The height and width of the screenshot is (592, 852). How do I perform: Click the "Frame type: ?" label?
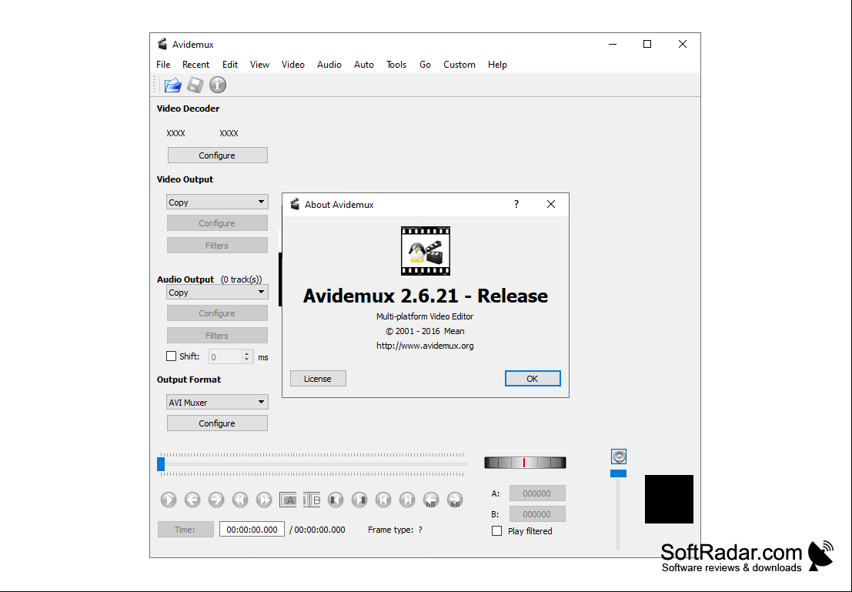[x=395, y=530]
